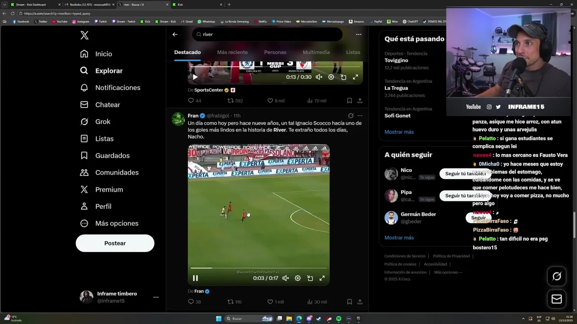Bookmark Fran's post

coord(349,302)
